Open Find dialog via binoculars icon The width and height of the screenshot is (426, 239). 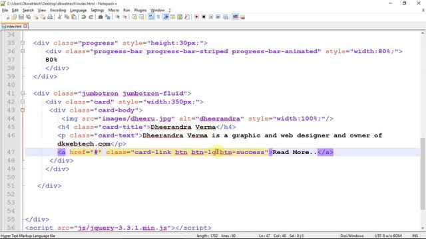101,17
